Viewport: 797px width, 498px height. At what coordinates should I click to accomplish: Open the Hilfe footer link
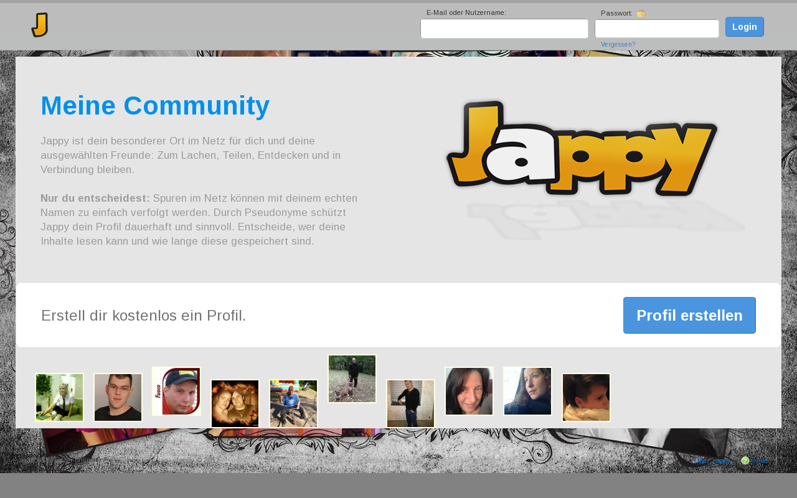(x=761, y=461)
